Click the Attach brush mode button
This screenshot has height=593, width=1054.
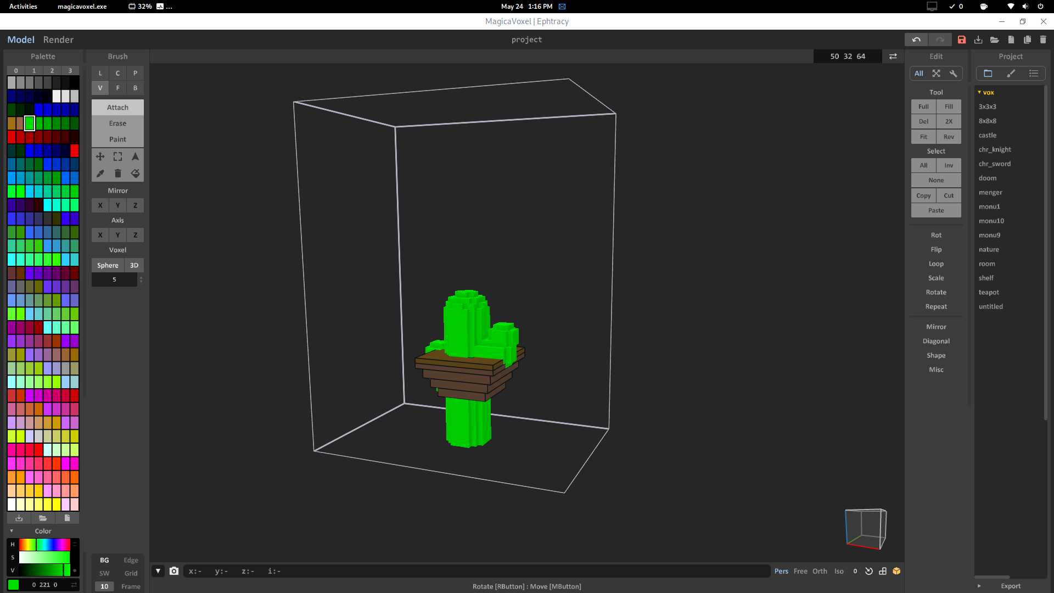(117, 107)
